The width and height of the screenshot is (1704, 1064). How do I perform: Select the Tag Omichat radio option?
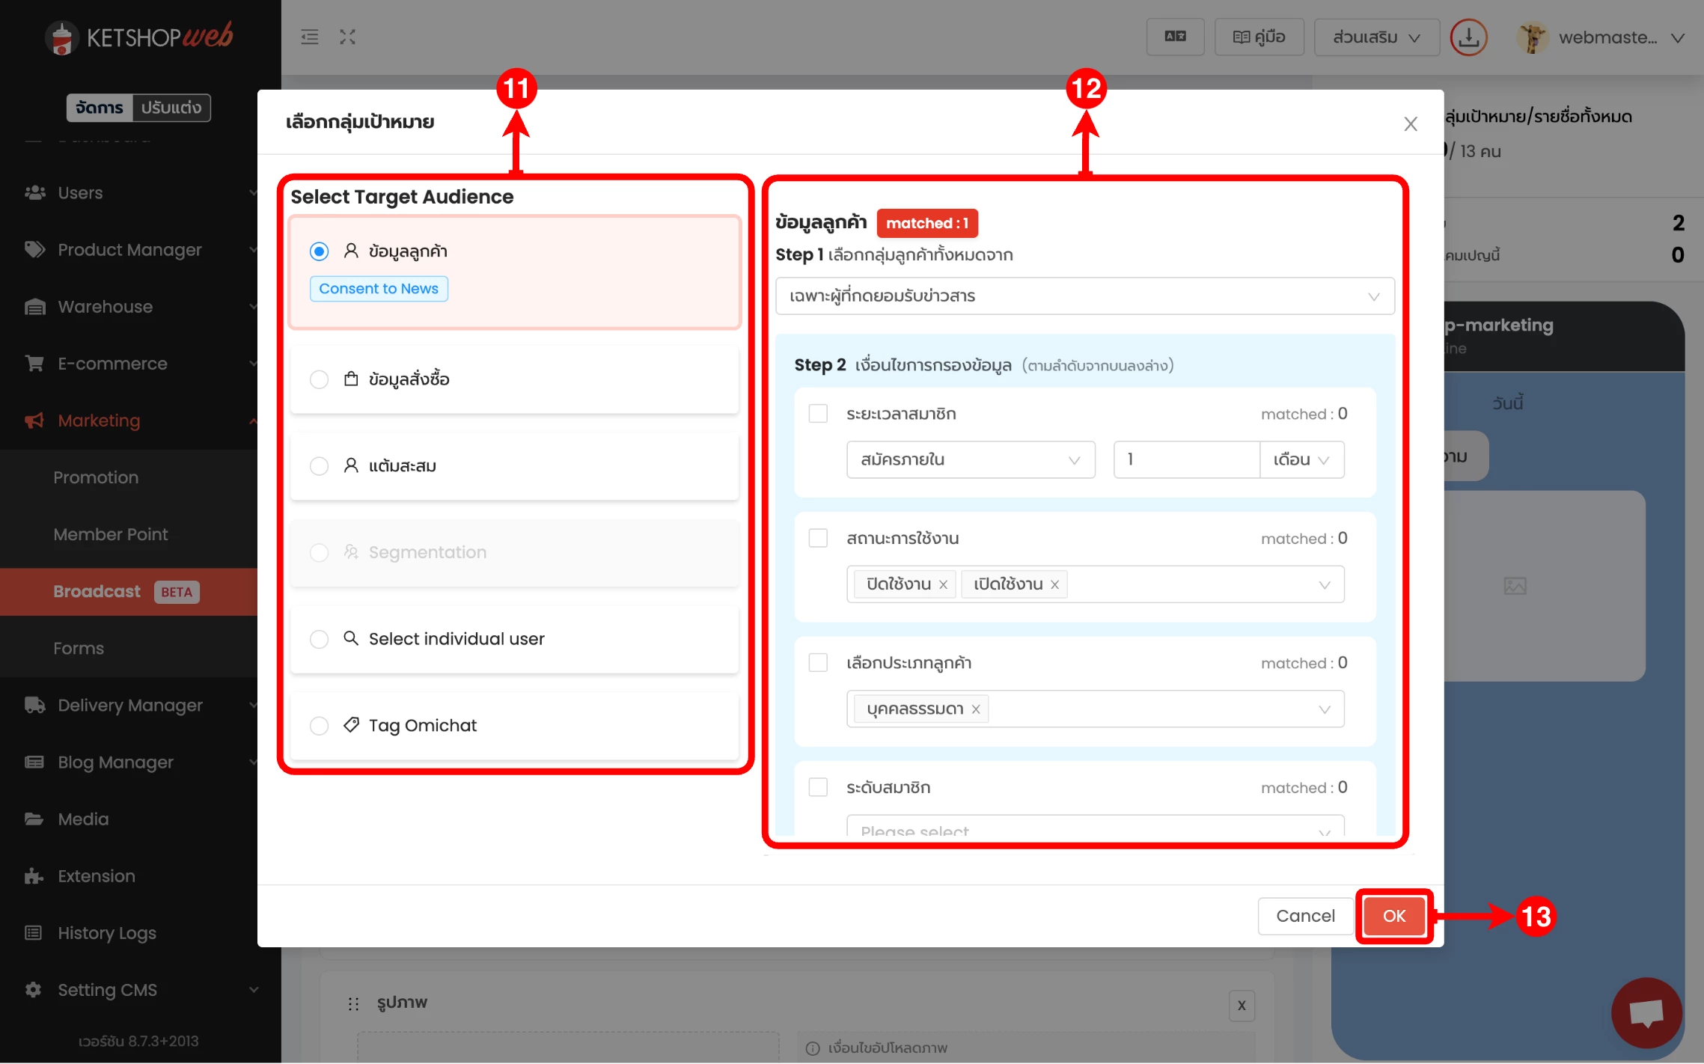click(x=319, y=726)
